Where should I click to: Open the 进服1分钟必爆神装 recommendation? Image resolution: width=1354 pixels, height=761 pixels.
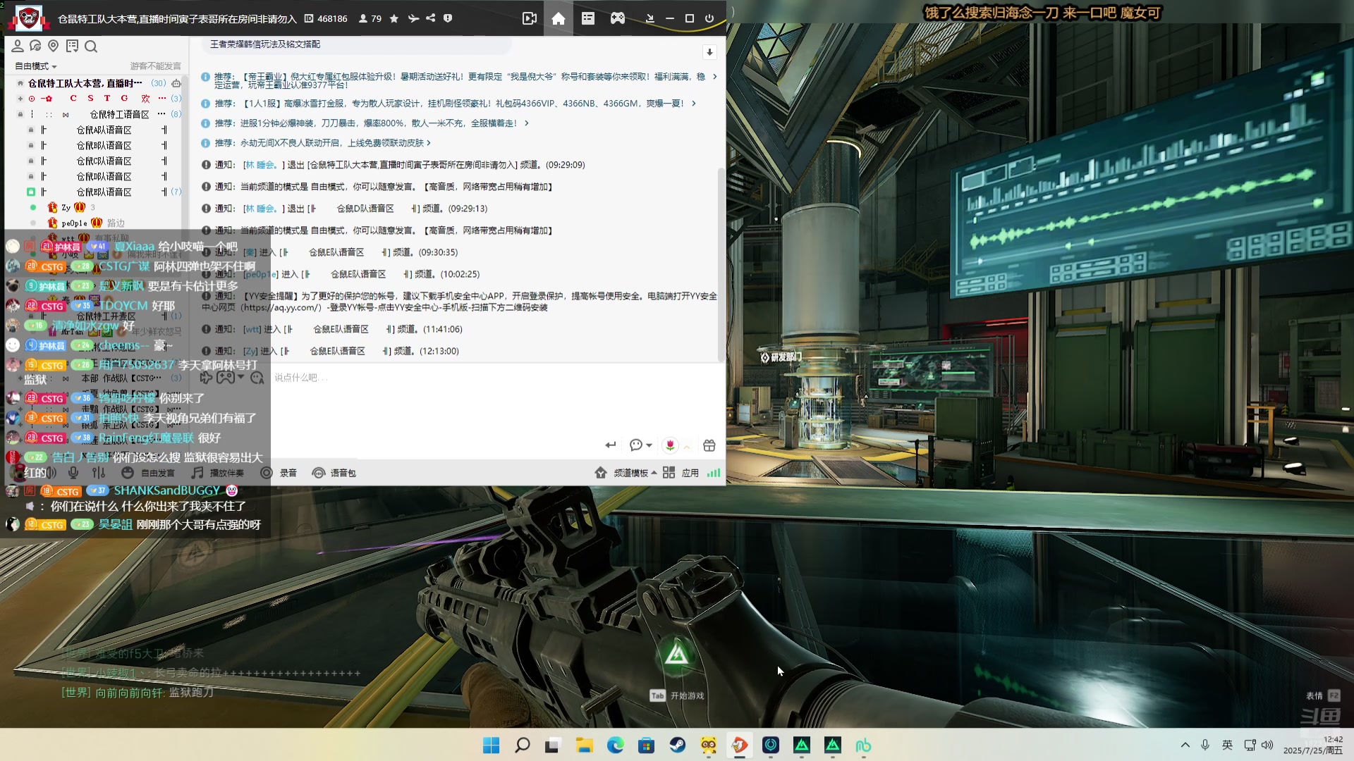[x=372, y=123]
